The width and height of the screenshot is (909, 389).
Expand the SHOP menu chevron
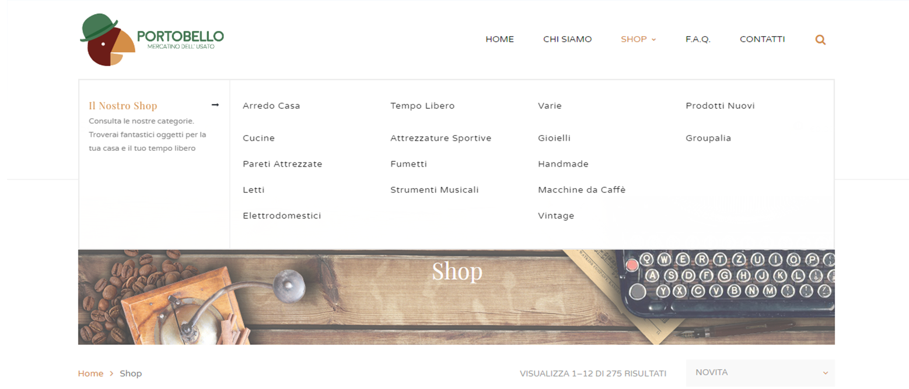coord(653,40)
